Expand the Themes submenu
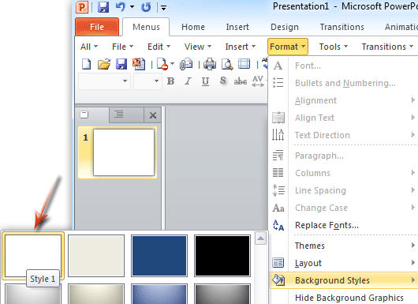 [x=343, y=246]
